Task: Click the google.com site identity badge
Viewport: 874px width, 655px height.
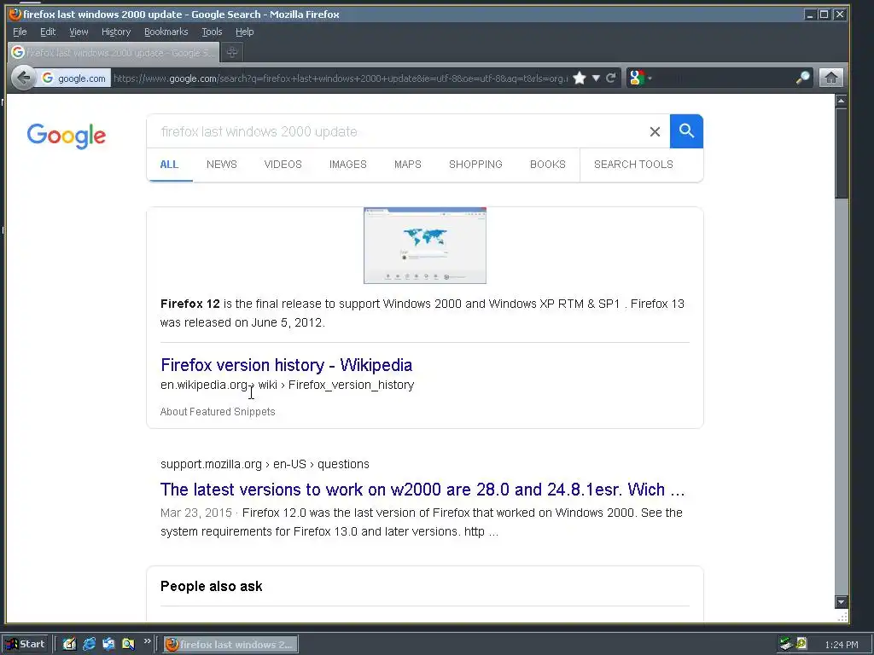Action: 74,78
